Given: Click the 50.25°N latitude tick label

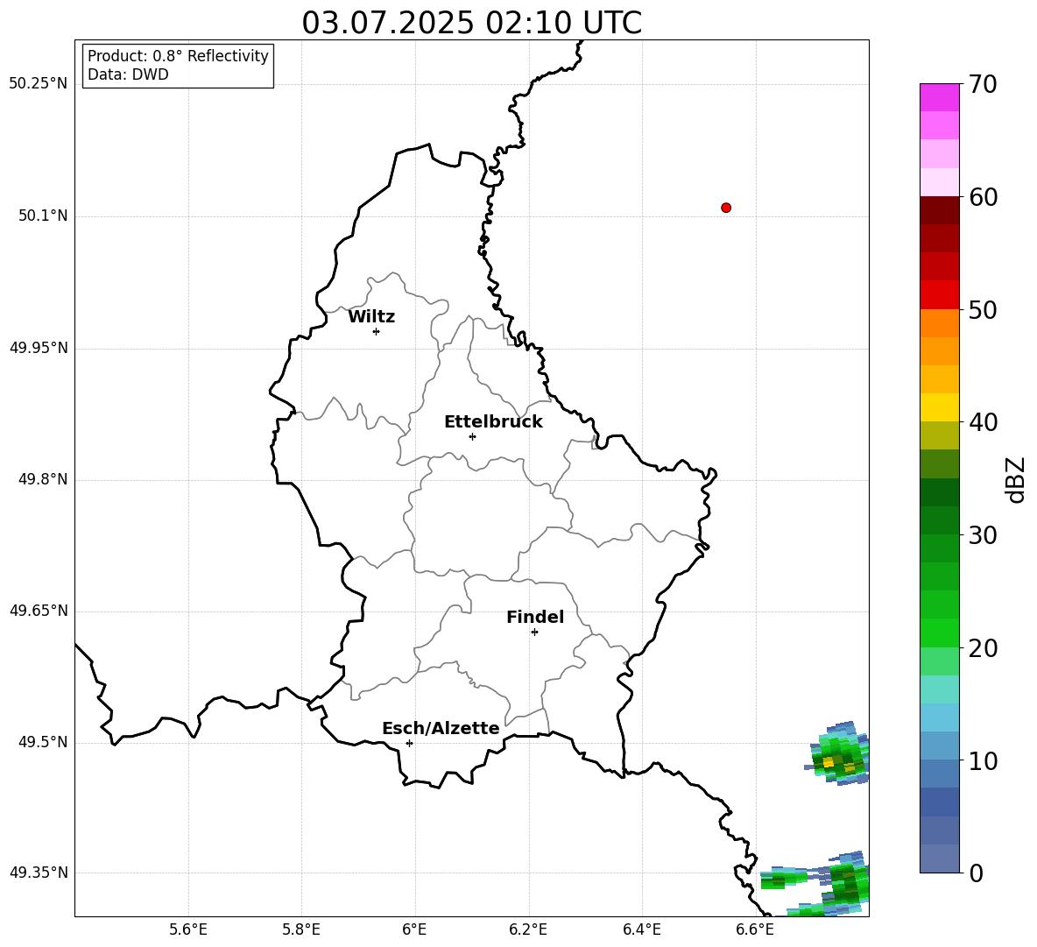Looking at the screenshot, I should pos(38,84).
